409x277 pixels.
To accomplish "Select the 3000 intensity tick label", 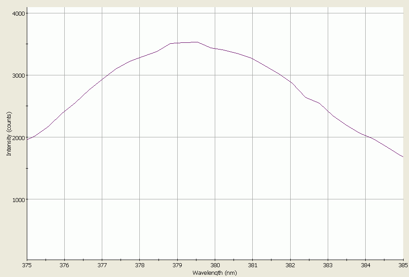I will (x=19, y=75).
